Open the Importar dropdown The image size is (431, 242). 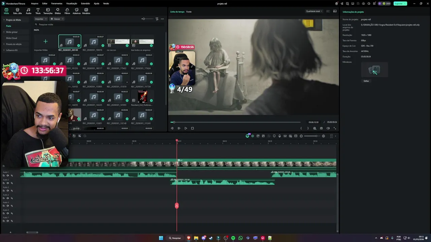coord(41,19)
